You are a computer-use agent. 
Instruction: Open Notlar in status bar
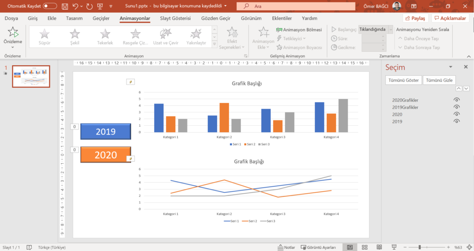click(286, 247)
